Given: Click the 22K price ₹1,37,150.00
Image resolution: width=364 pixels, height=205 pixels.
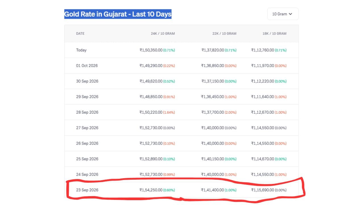Looking at the screenshot, I should point(212,81).
